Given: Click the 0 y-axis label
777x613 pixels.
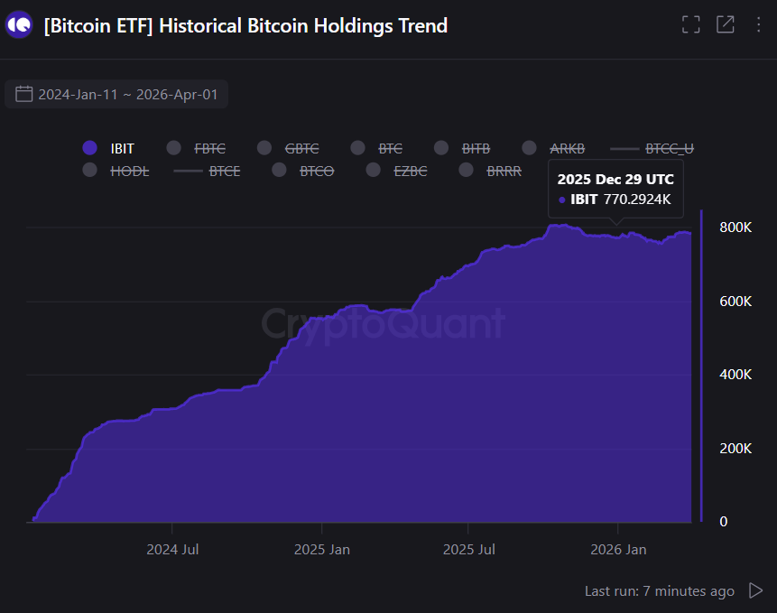Looking at the screenshot, I should tap(724, 521).
